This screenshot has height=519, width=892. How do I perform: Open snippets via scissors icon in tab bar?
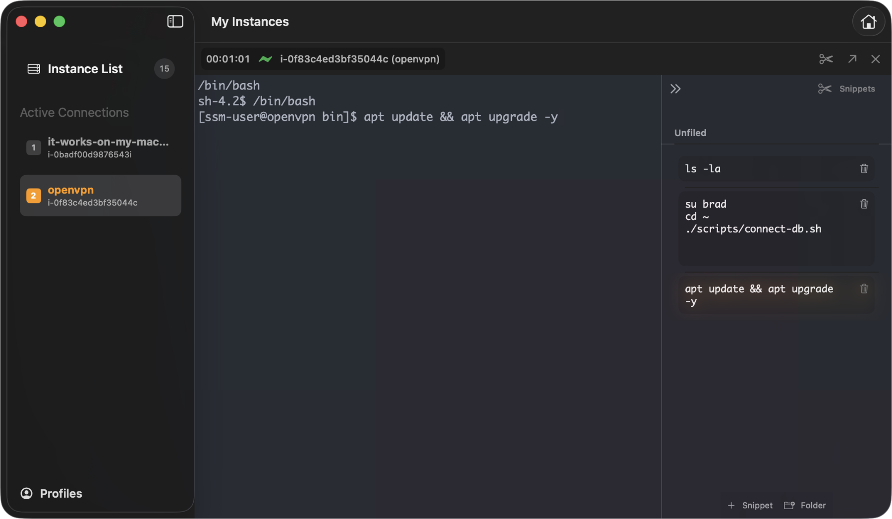tap(826, 59)
